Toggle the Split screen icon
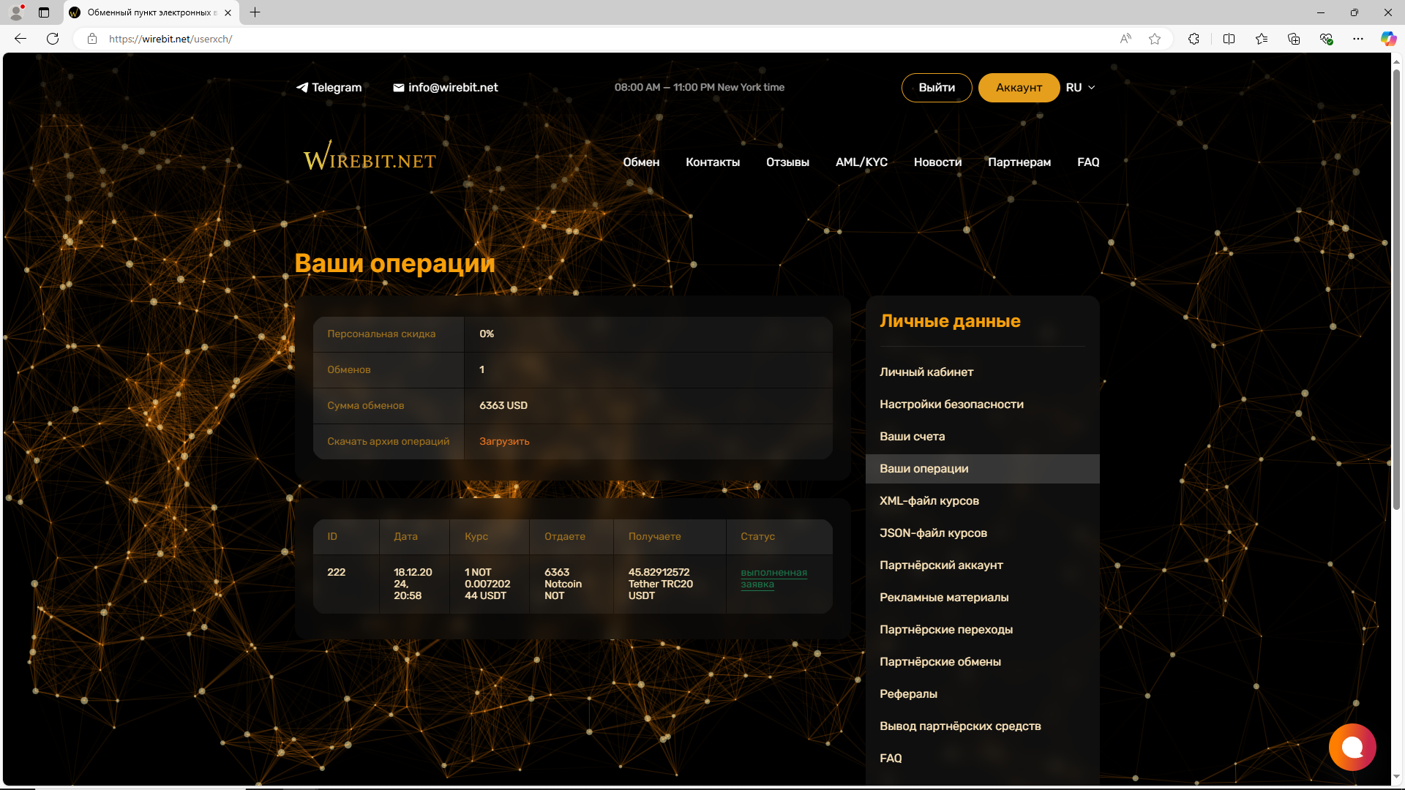Image resolution: width=1405 pixels, height=790 pixels. click(1229, 39)
